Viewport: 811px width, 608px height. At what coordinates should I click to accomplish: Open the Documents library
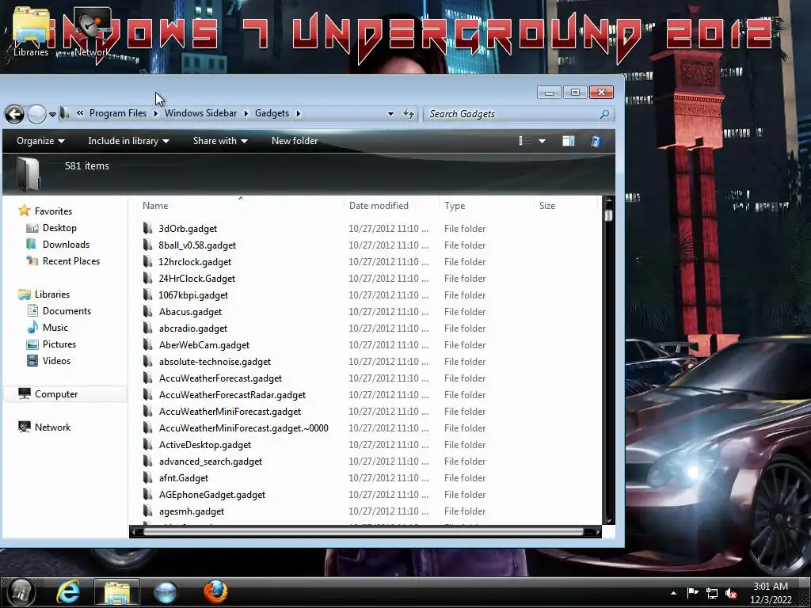pyautogui.click(x=67, y=310)
